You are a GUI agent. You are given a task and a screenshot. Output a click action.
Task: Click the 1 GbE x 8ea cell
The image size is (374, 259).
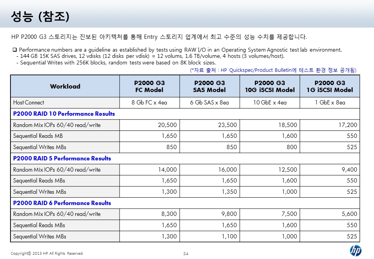tap(330, 103)
